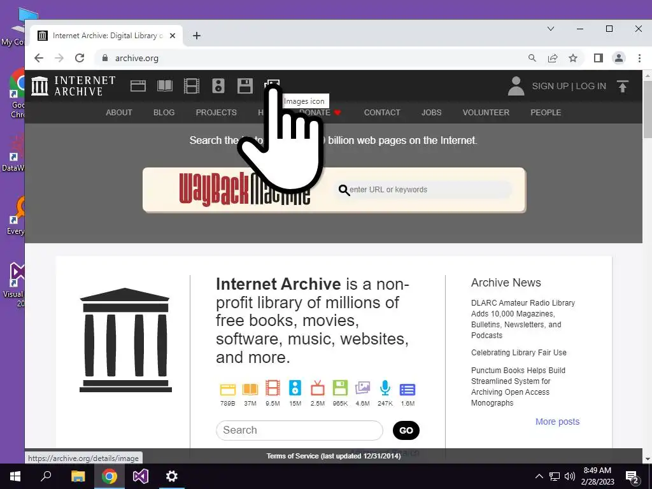
Task: Open the ABOUT menu item
Action: 119,112
